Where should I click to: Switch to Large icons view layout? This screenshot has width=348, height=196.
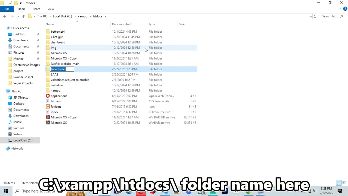coord(344,183)
